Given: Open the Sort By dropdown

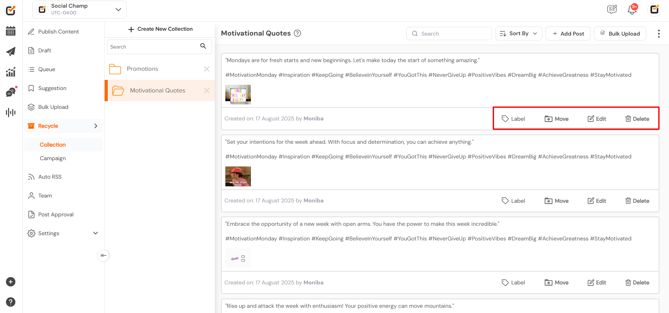Looking at the screenshot, I should click(x=519, y=33).
